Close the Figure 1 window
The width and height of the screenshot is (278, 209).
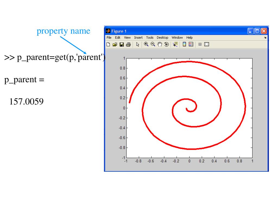click(x=264, y=31)
